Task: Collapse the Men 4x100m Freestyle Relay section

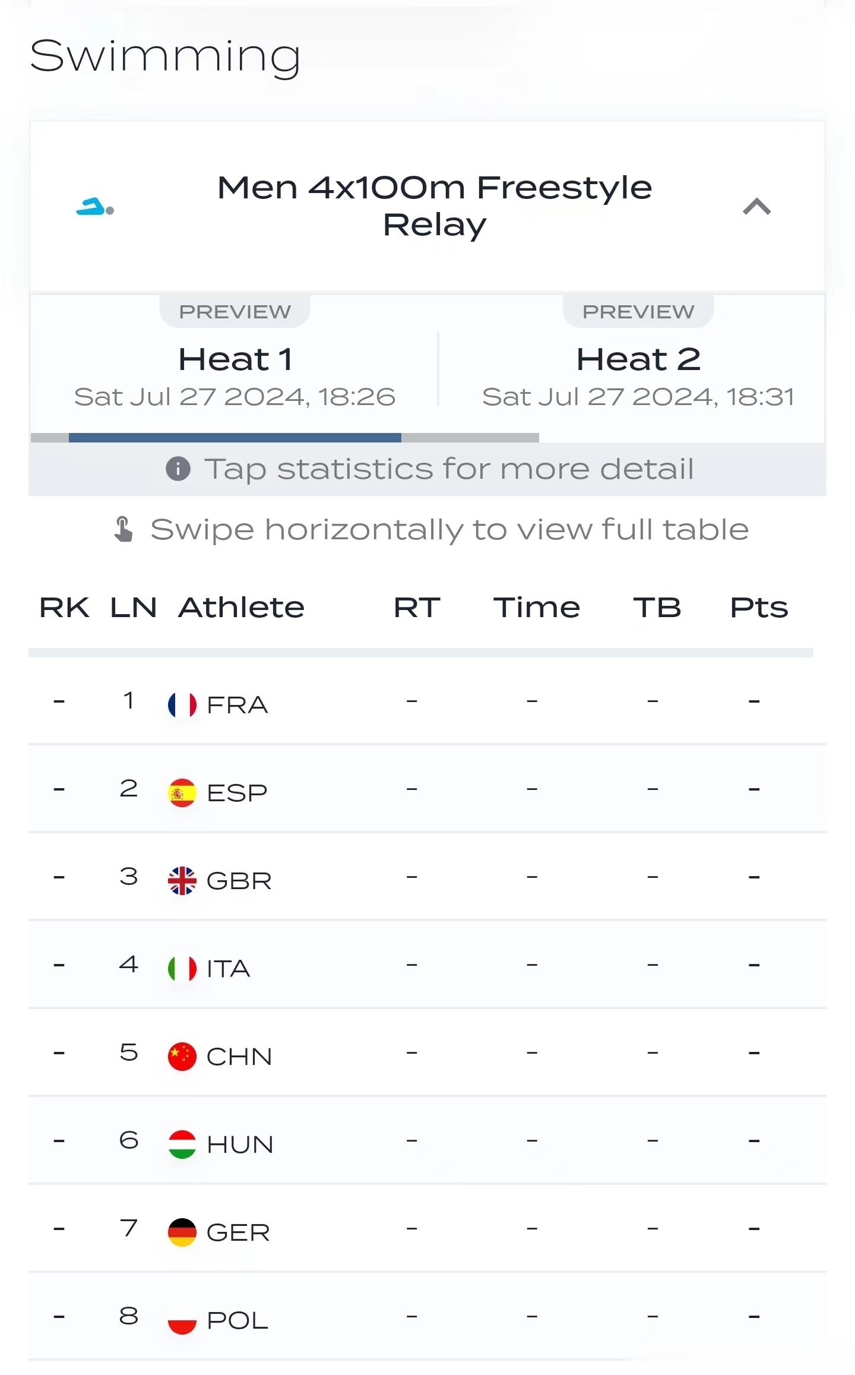Action: click(x=756, y=207)
